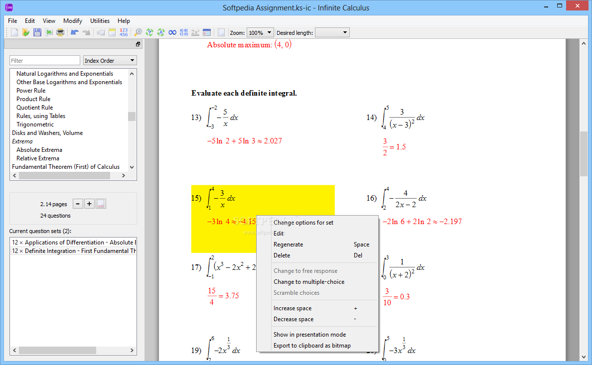Open an existing assignment file
Viewport: 592px width, 365px height.
pyautogui.click(x=26, y=32)
